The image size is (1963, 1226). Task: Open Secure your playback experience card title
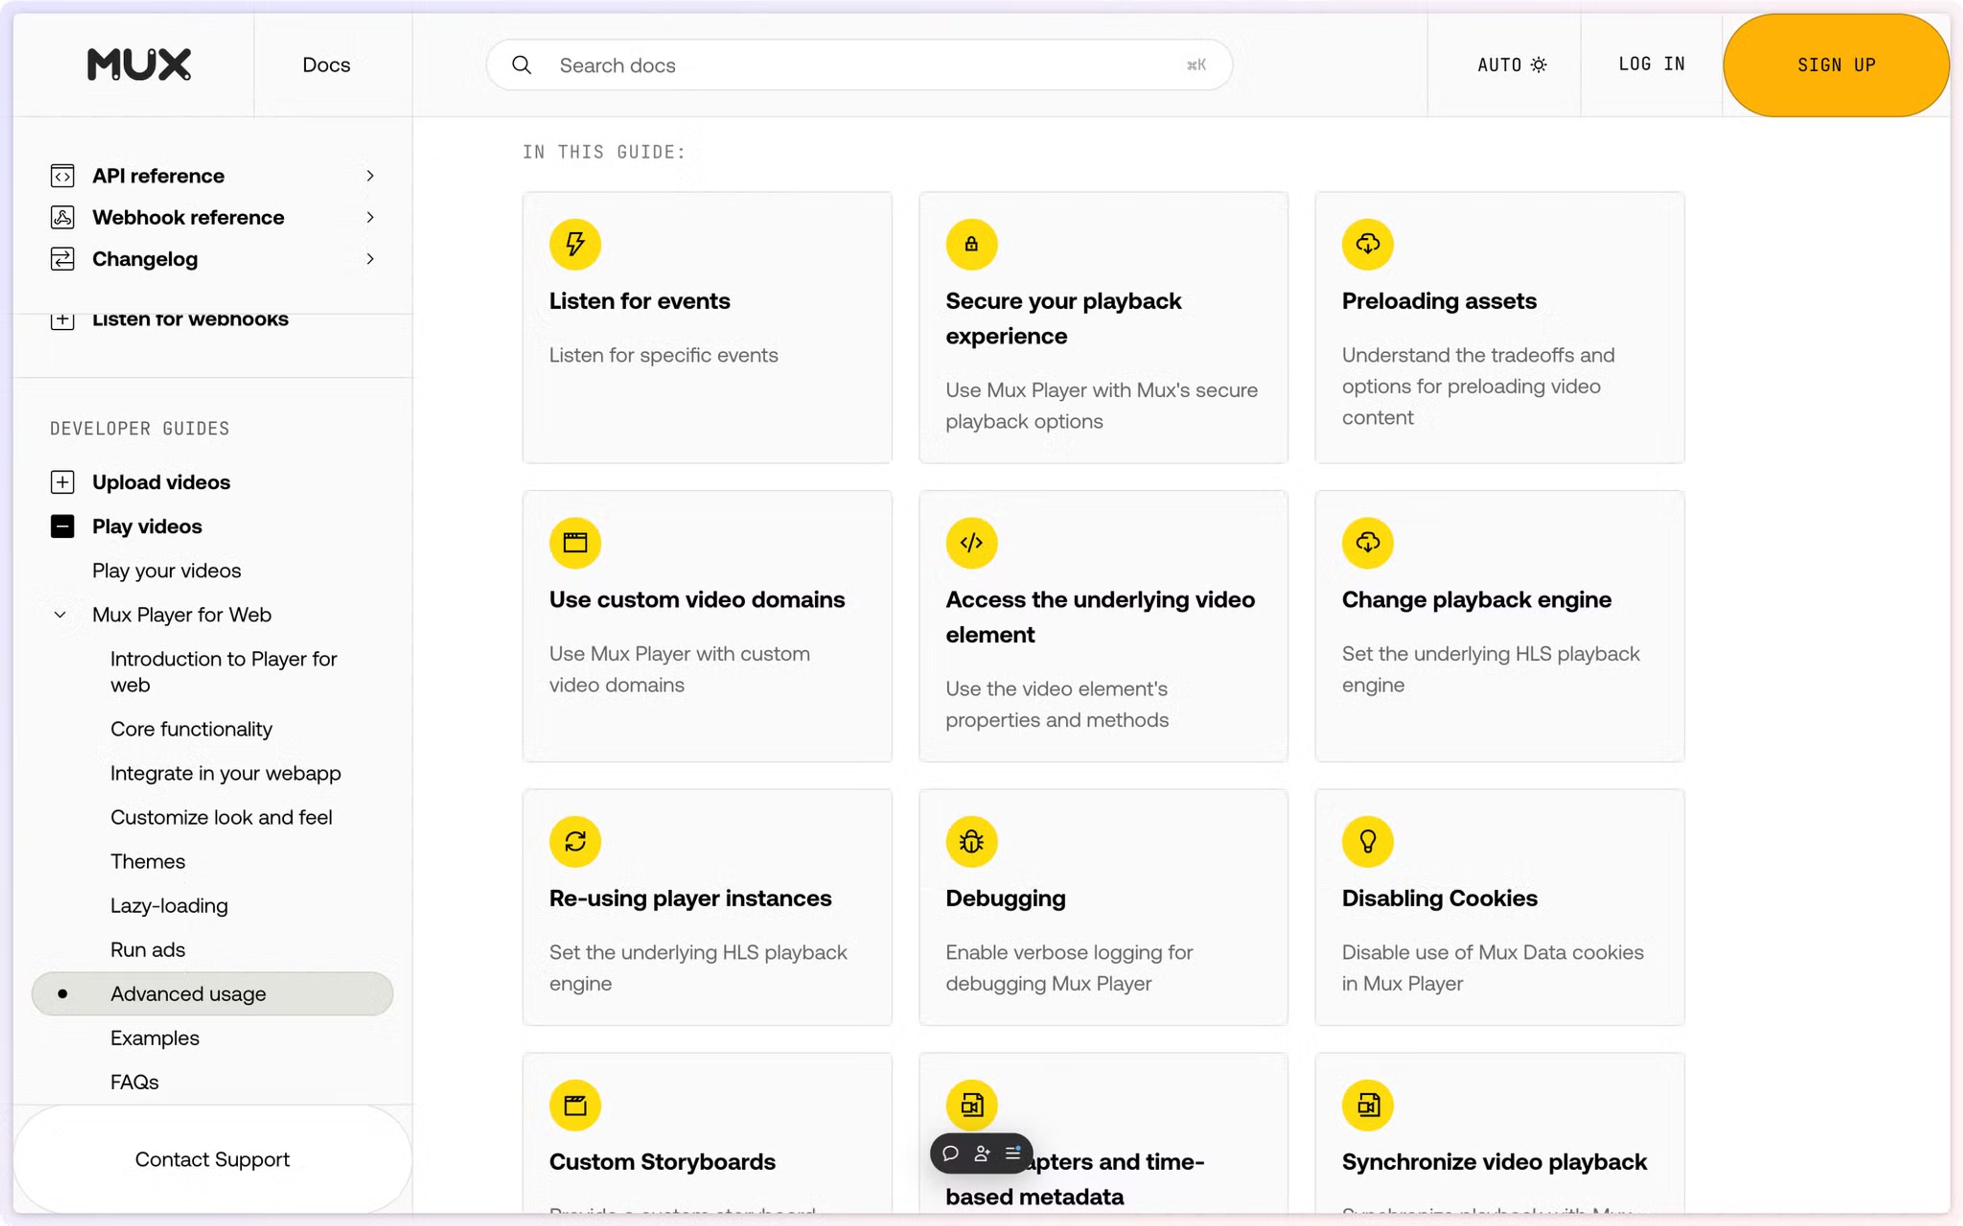click(1063, 319)
